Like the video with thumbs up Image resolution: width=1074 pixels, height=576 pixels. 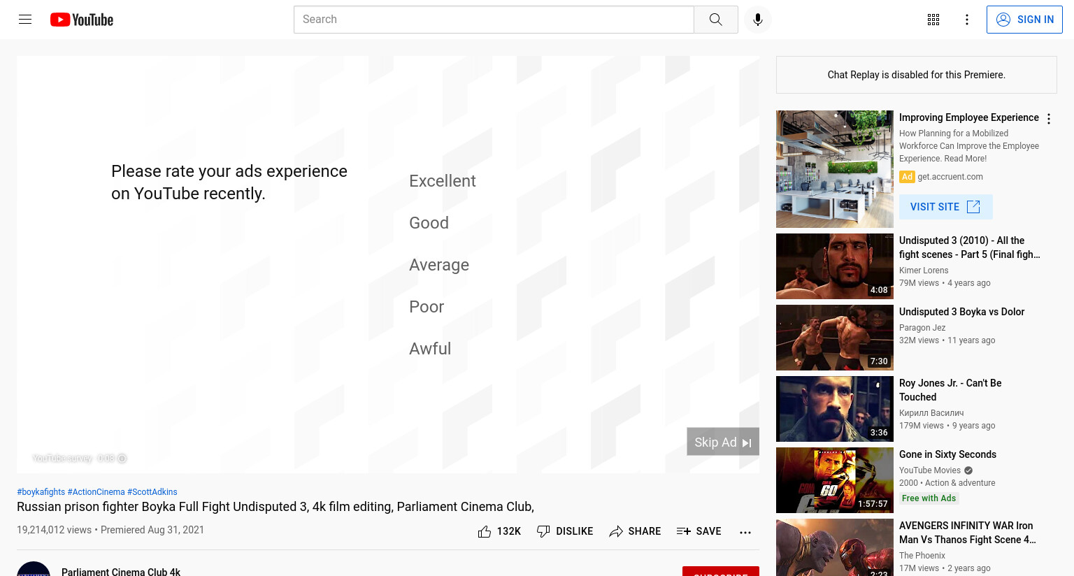(499, 531)
